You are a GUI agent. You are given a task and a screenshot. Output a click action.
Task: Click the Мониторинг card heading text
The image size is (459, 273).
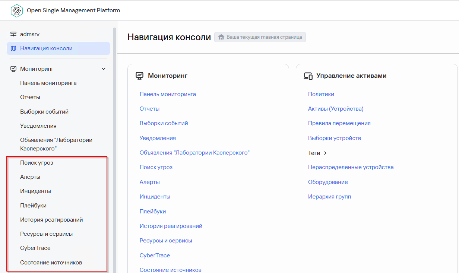(x=168, y=76)
